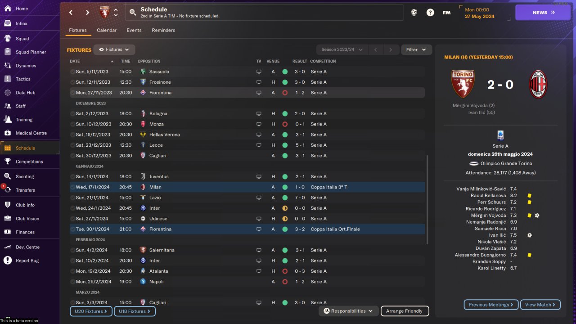Click the Torino club badge in header

104,12
